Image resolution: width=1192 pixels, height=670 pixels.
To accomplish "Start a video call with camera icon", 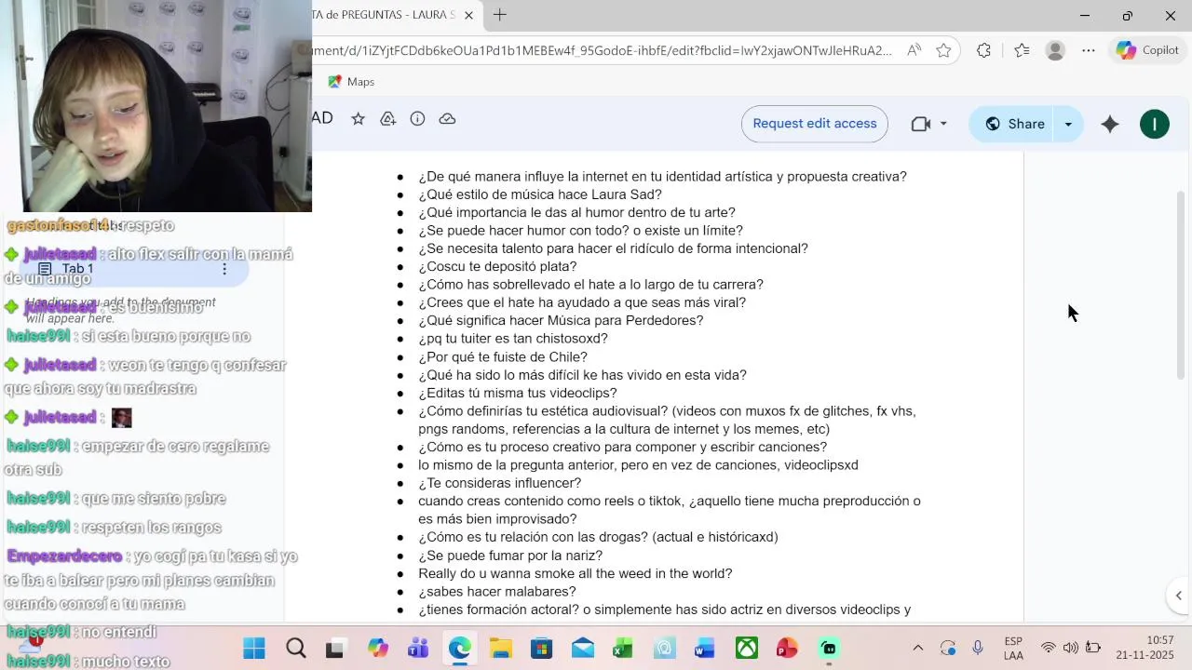I will [920, 124].
